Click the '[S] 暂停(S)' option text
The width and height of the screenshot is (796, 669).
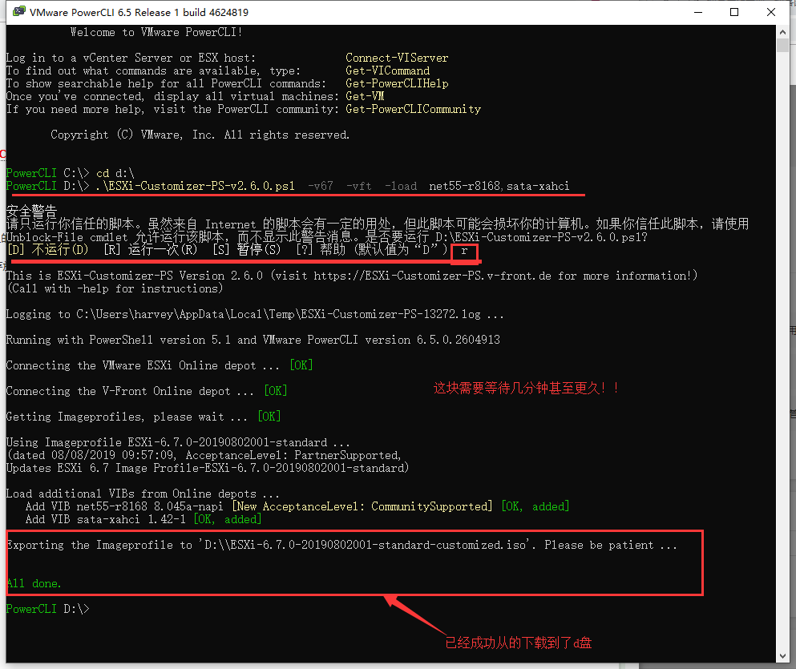[x=246, y=249]
